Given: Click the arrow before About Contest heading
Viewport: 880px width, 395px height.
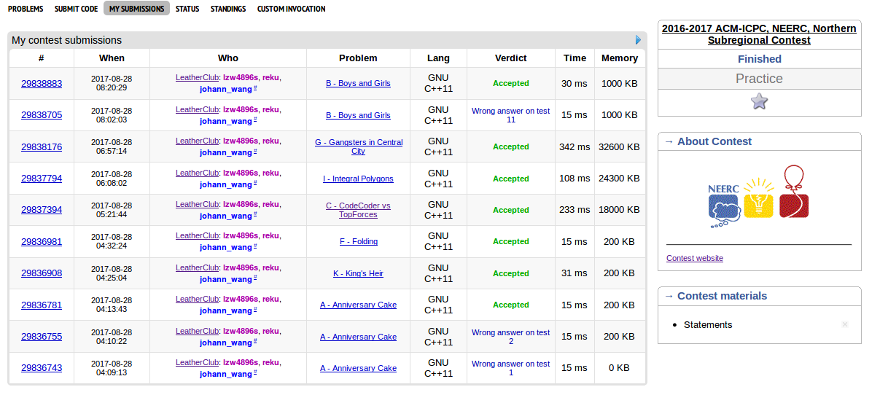Looking at the screenshot, I should click(x=669, y=141).
